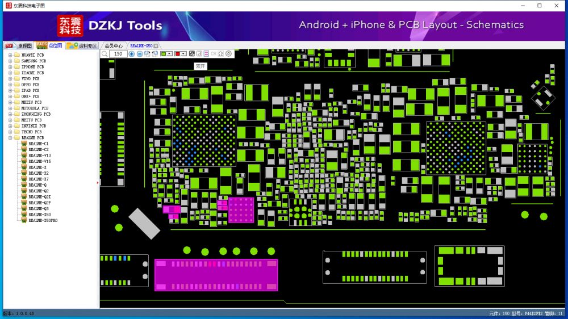The image size is (568, 319).
Task: Click the zoom out minus icon
Action: point(140,54)
